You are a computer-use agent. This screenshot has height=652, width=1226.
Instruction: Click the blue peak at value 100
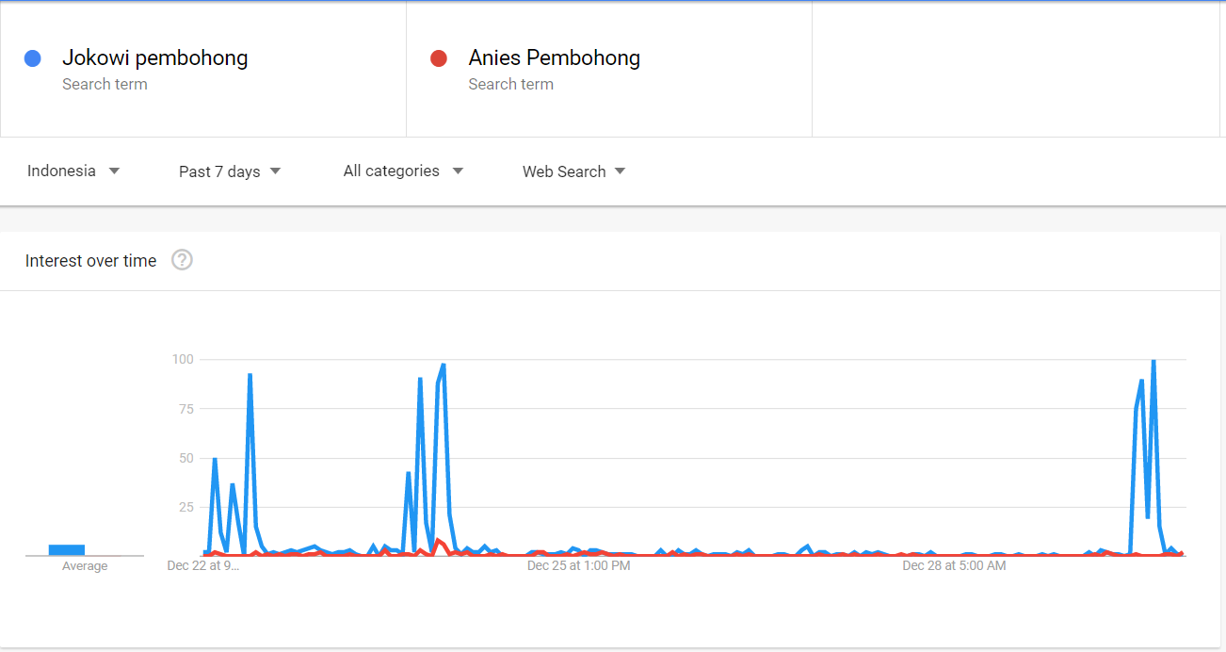point(1153,361)
